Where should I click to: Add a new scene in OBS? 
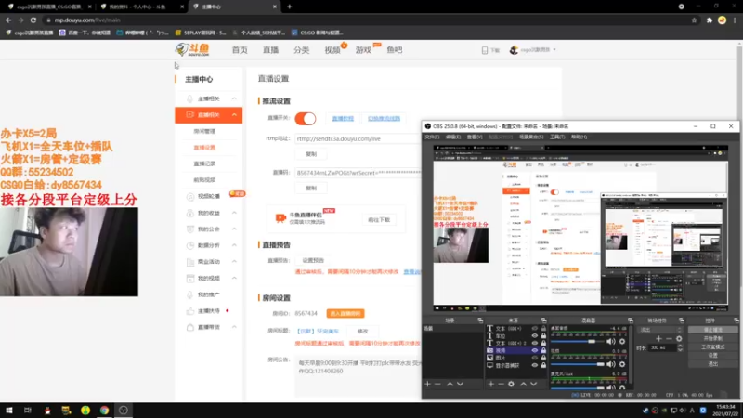point(427,384)
